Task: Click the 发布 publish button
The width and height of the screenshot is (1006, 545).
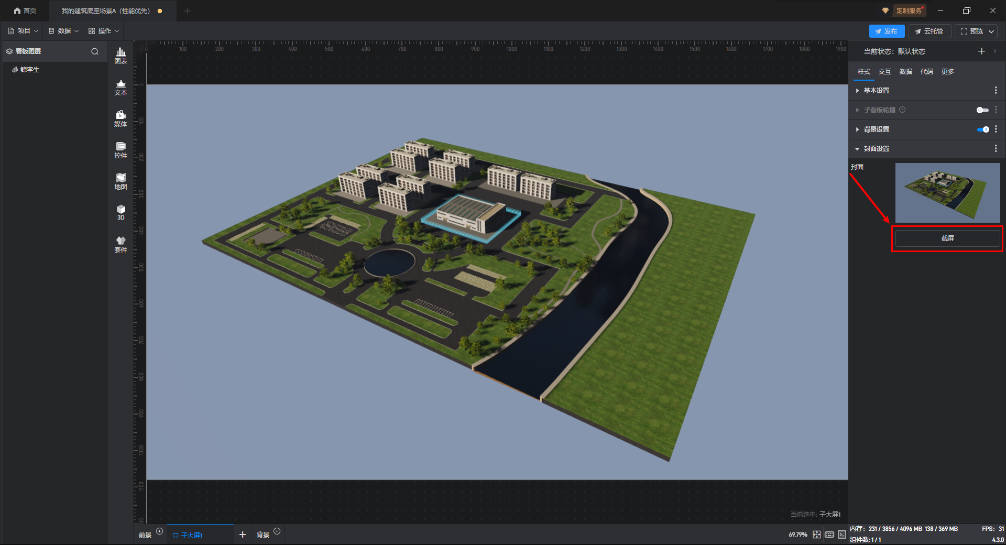Action: click(x=887, y=31)
